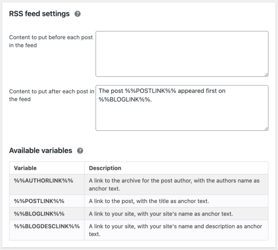
Task: Select %%AUTHORLINK%% variable in table
Action: (44, 181)
